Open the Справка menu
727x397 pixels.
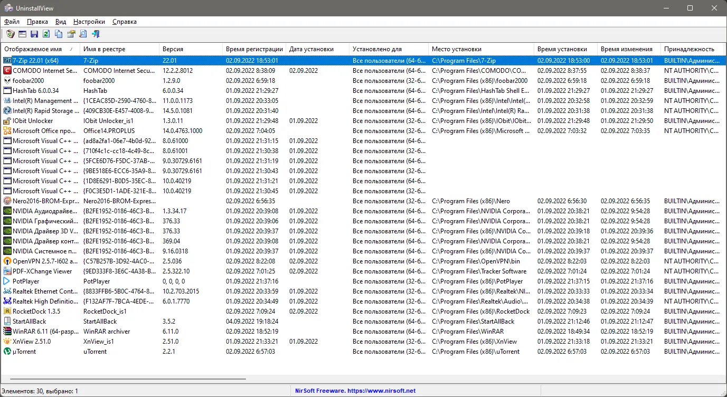(125, 22)
